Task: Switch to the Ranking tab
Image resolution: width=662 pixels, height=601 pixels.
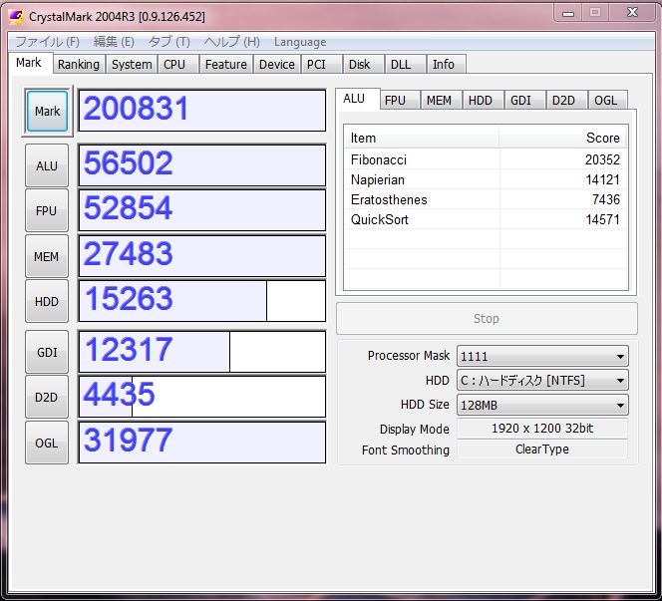Action: pyautogui.click(x=78, y=64)
